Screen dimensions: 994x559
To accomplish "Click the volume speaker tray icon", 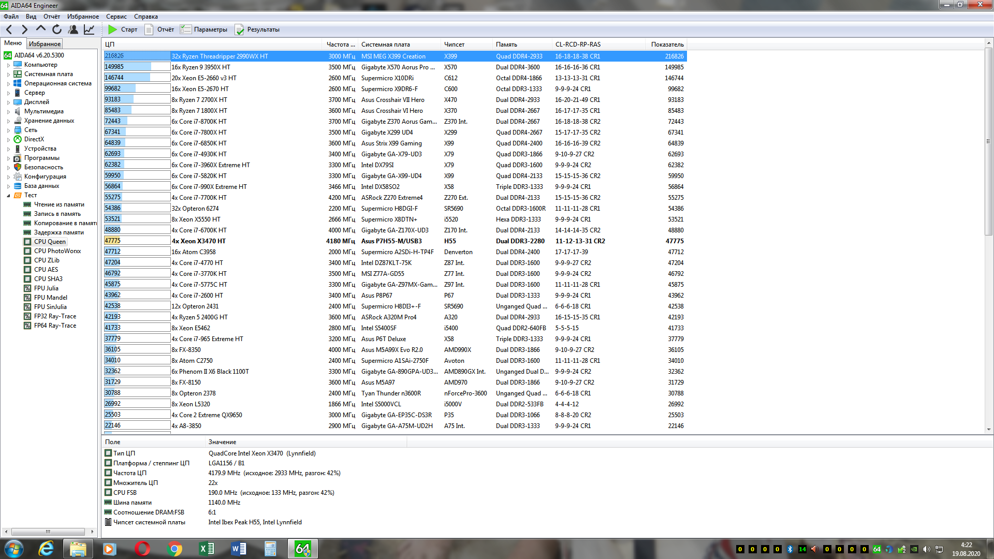I will [926, 550].
